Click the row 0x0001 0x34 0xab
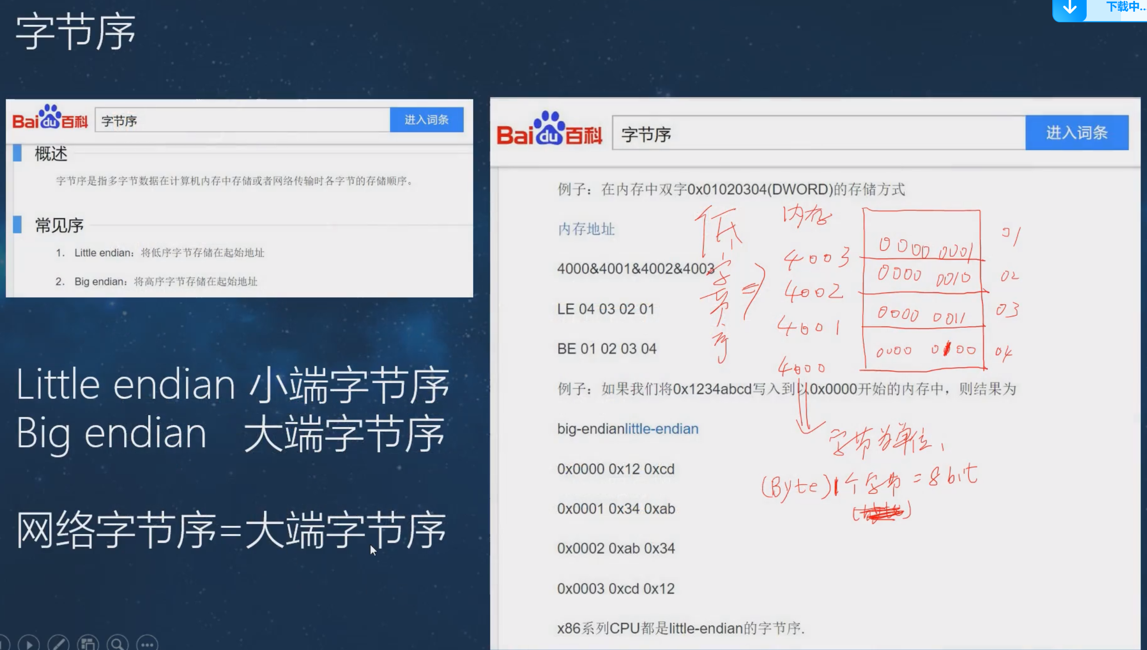 (616, 509)
